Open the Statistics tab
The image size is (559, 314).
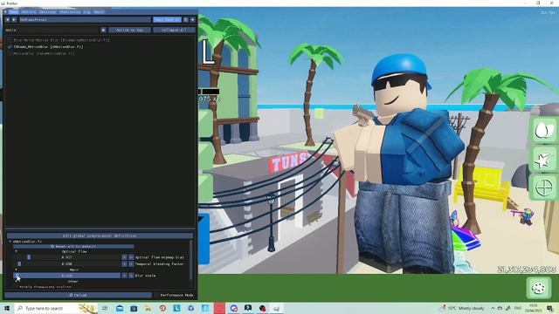[x=70, y=11]
